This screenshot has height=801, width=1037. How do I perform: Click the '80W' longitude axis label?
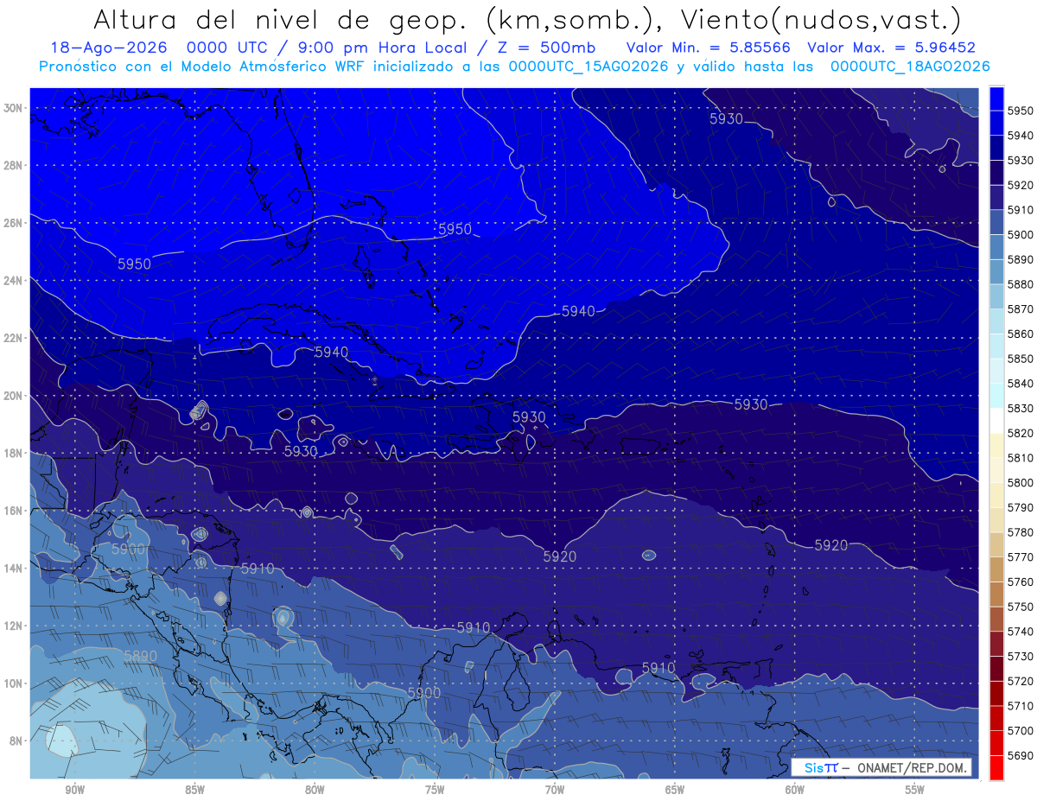(x=315, y=790)
